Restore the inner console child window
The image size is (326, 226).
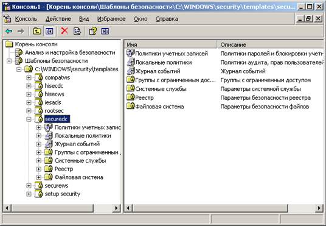(309, 19)
